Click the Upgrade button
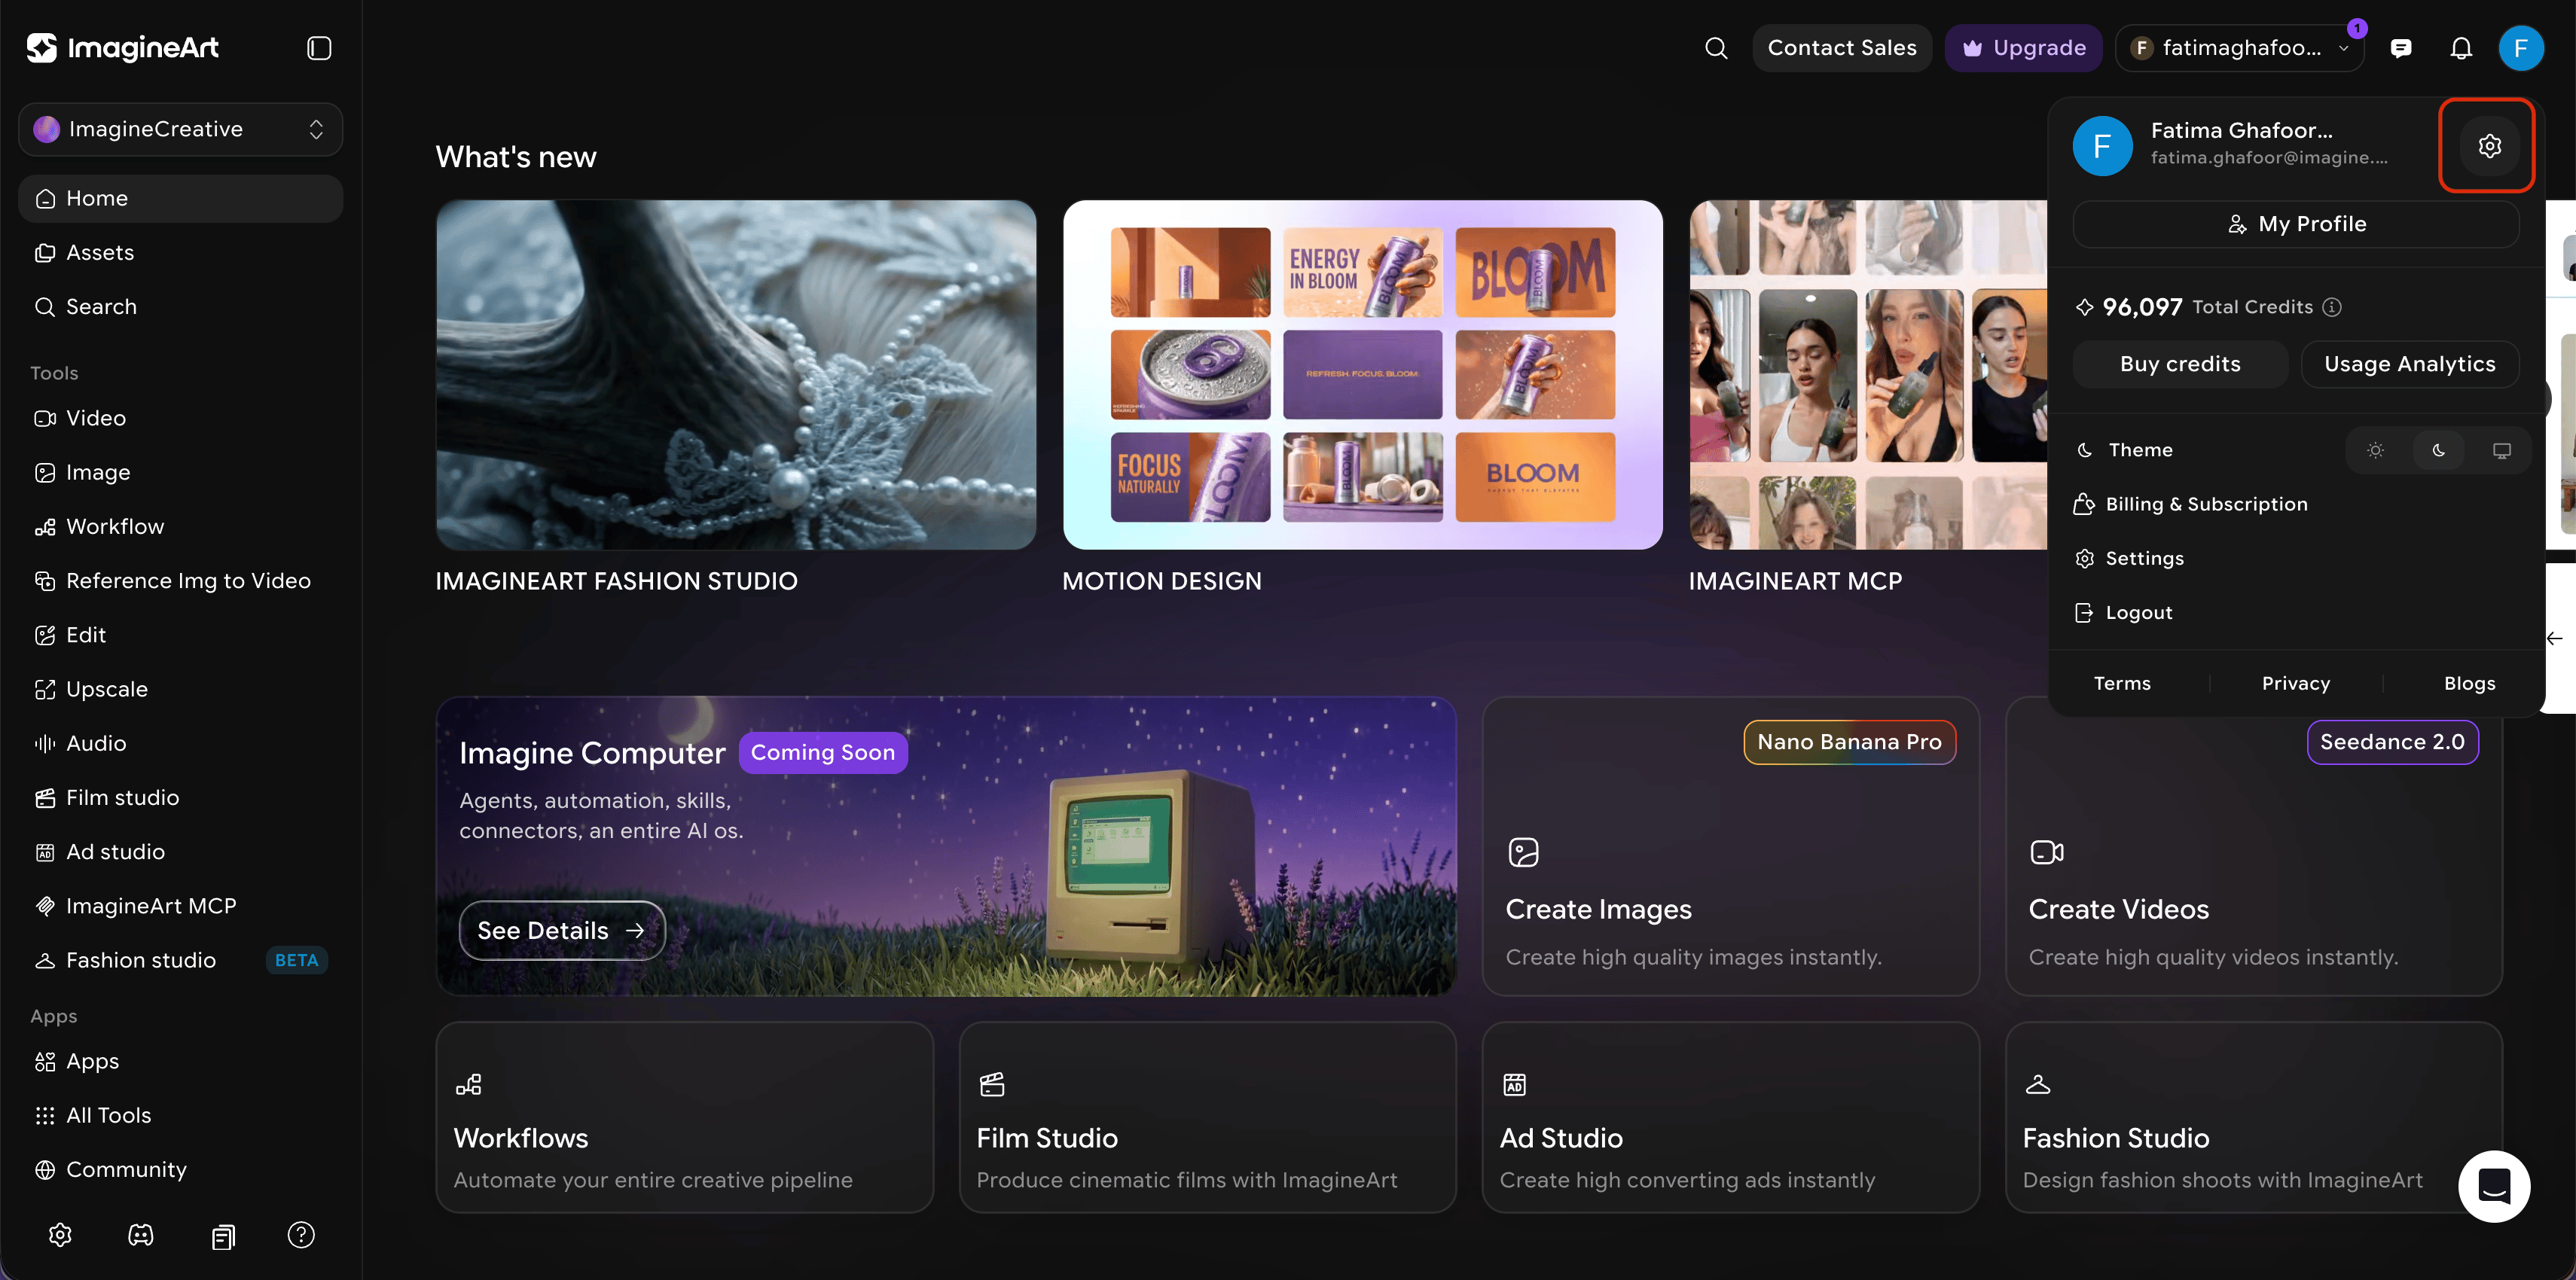The height and width of the screenshot is (1280, 2576). click(x=2023, y=48)
